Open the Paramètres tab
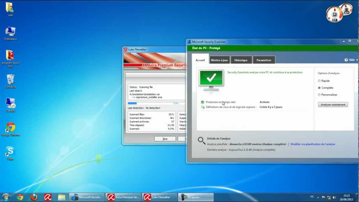The image size is (359, 202). coord(264,60)
